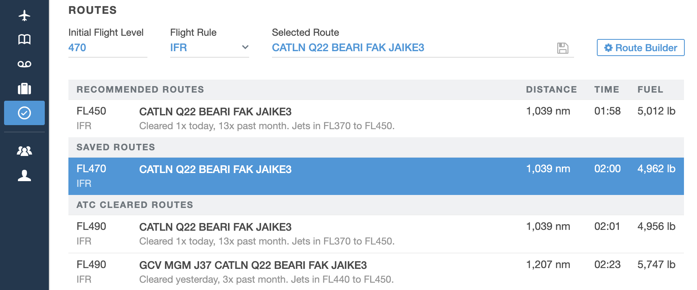Click the 5,747 lb fuel value

[x=656, y=265]
